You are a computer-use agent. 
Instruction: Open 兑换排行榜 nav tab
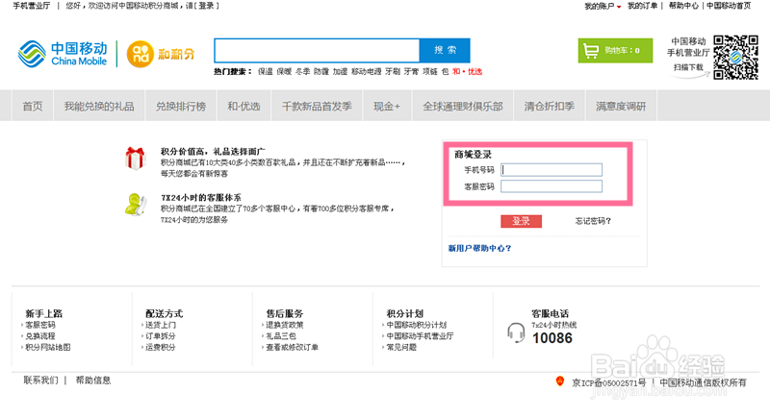[181, 106]
